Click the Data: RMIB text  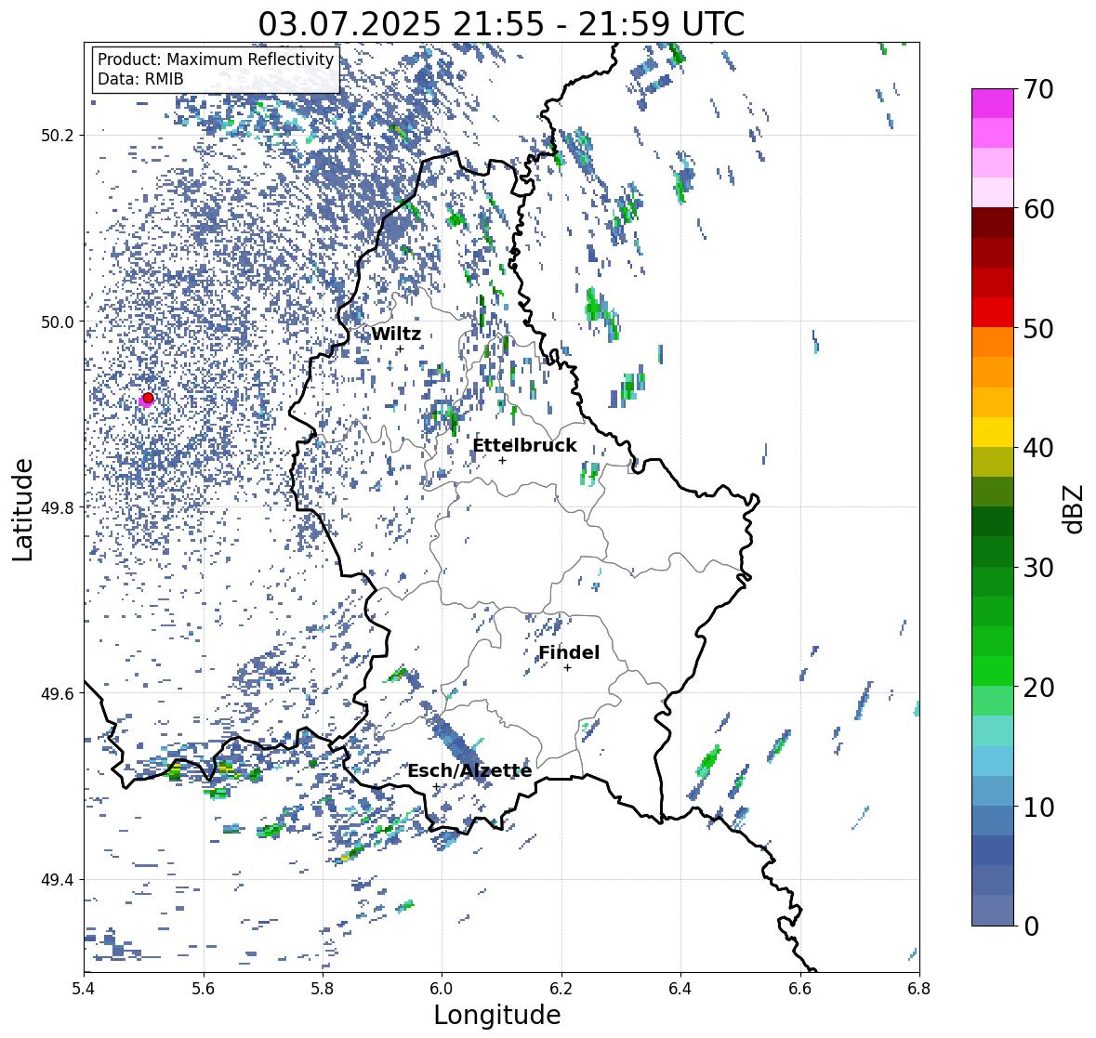[x=140, y=79]
